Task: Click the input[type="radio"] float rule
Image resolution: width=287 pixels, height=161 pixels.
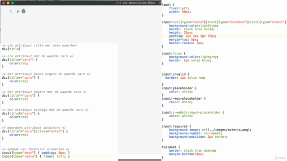Action: click(36, 157)
